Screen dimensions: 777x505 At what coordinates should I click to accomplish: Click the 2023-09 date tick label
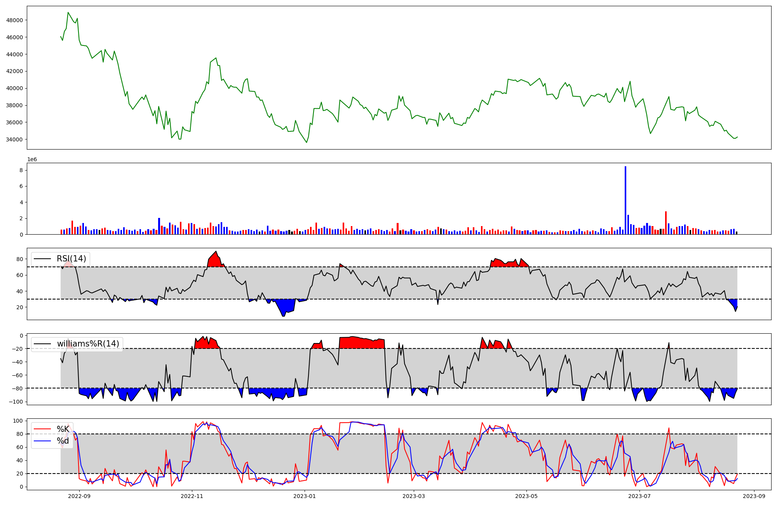[x=754, y=496]
